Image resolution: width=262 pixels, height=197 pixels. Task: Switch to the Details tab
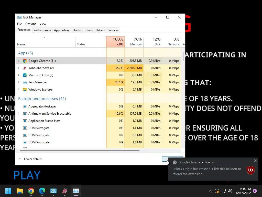coord(100,30)
